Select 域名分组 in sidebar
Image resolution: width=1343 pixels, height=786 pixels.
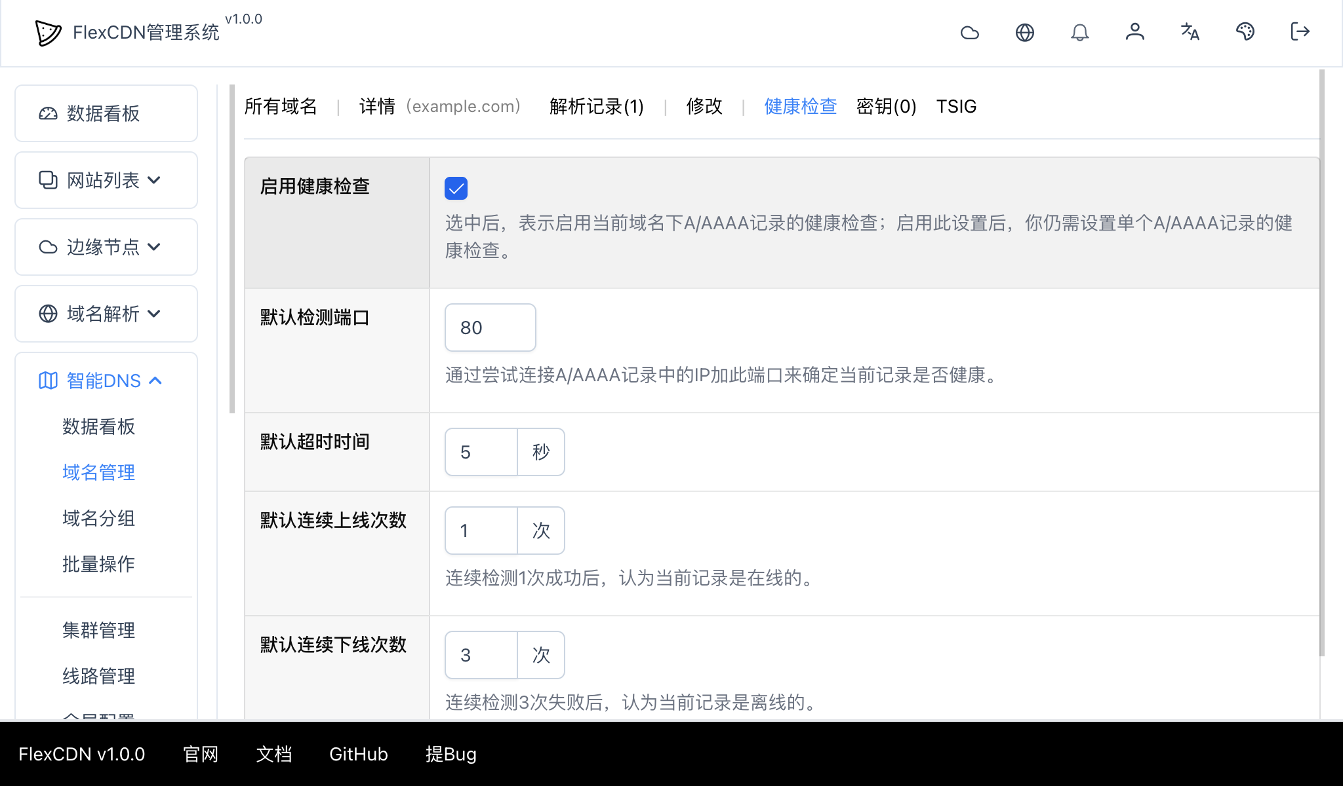[x=98, y=518]
